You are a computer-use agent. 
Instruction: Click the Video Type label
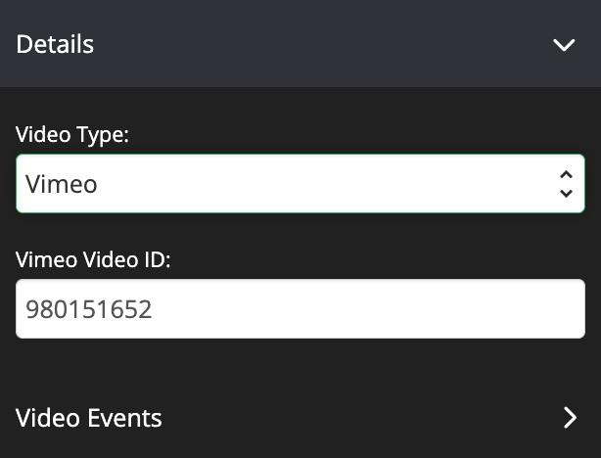72,135
